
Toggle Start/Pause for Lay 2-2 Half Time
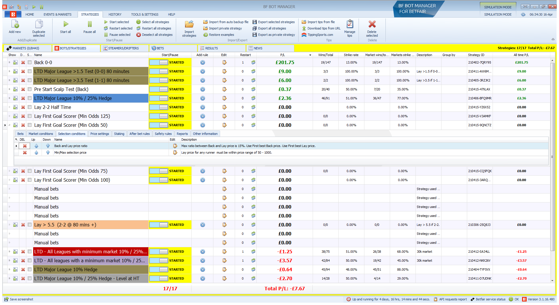[x=159, y=107]
